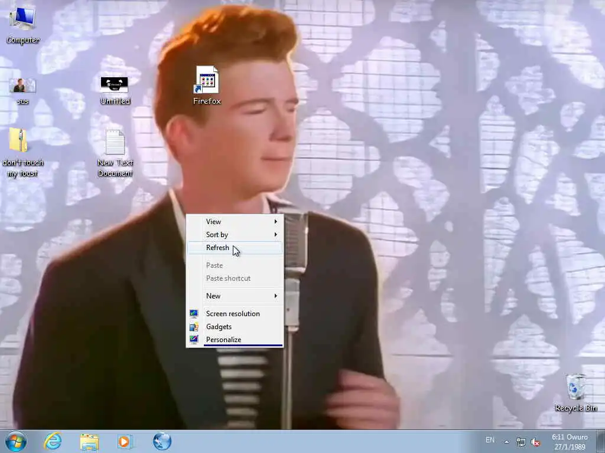Image resolution: width=605 pixels, height=453 pixels.
Task: Click the Show desktop strip by the clock
Action: 600,441
